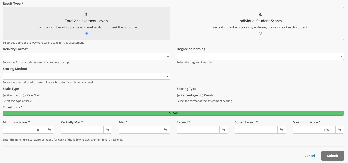Click into the Partially Met field
This screenshot has height=163, width=348.
(82, 130)
